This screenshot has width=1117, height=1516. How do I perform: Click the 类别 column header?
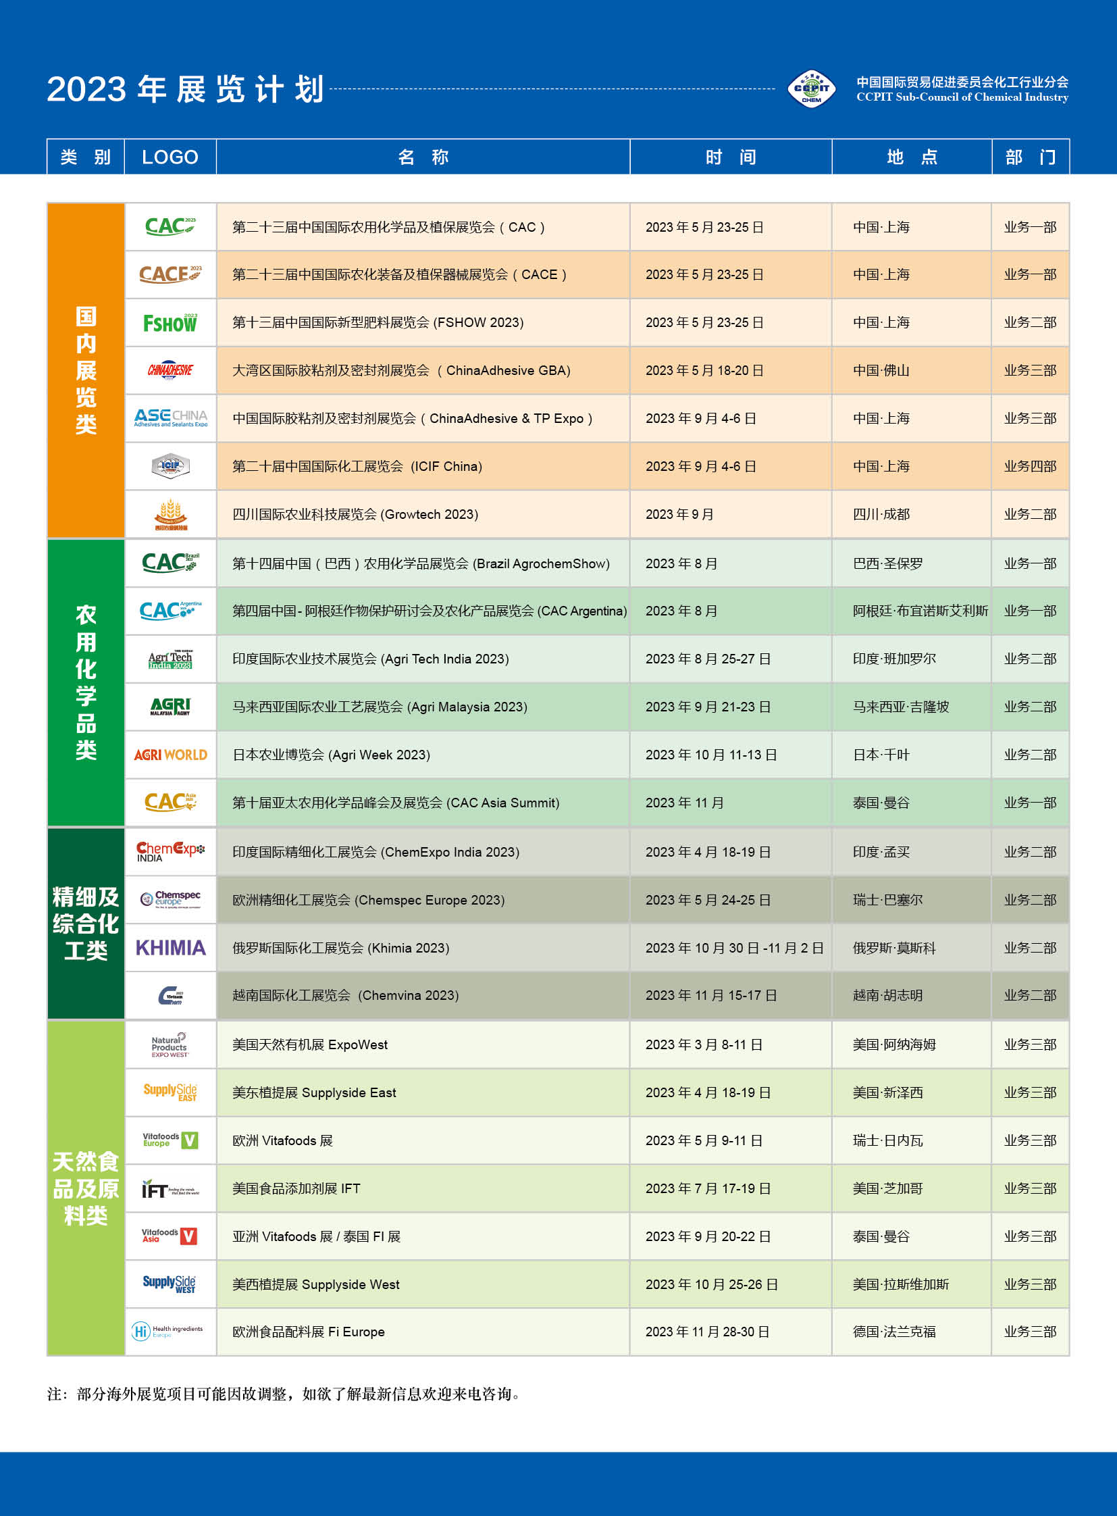tap(86, 157)
